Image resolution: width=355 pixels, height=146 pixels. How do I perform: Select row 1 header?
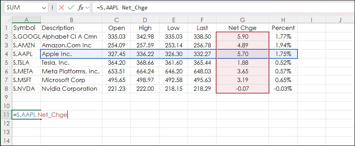coord(6,28)
